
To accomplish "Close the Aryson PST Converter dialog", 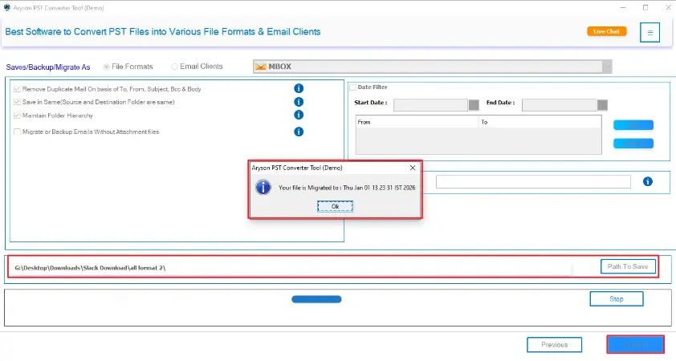I will [x=413, y=168].
